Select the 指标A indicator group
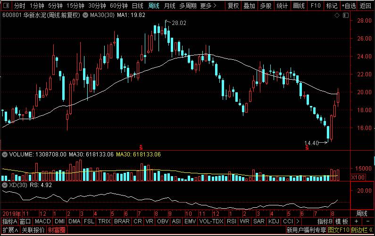 click(9, 221)
